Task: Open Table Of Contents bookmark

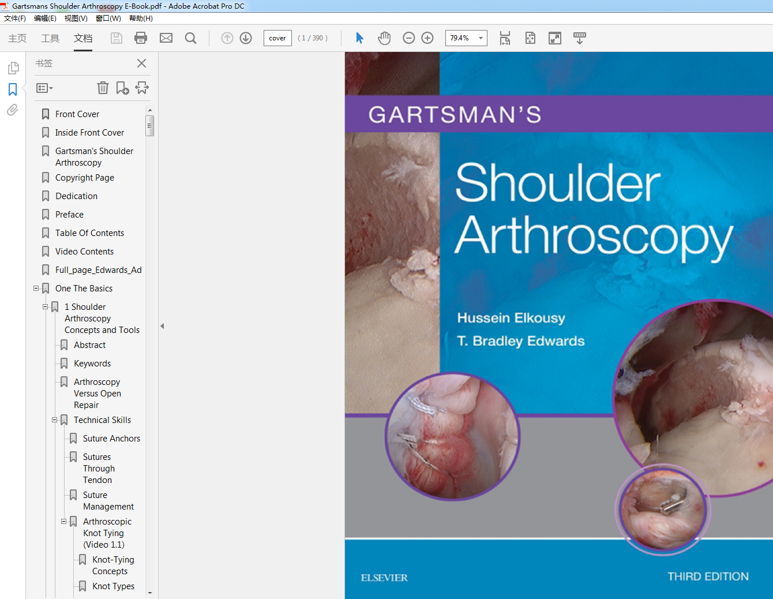Action: click(89, 233)
